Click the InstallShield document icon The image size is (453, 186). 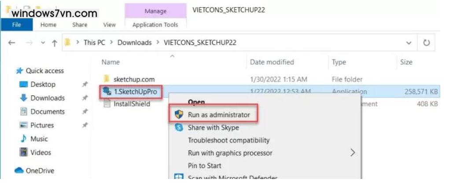coord(106,104)
